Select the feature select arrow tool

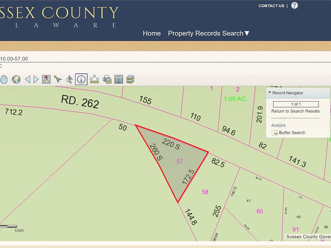(x=58, y=80)
